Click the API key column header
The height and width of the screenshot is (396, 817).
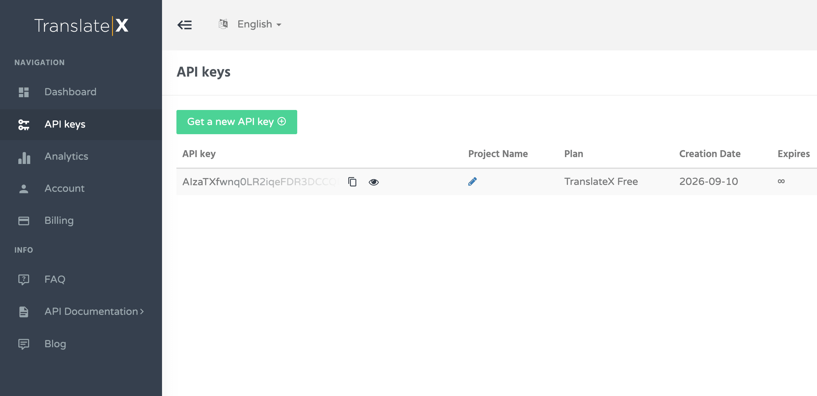(x=199, y=154)
